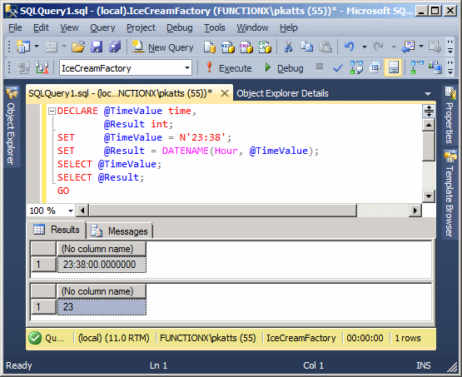
Task: Click the Paste clipboard icon
Action: [x=325, y=47]
